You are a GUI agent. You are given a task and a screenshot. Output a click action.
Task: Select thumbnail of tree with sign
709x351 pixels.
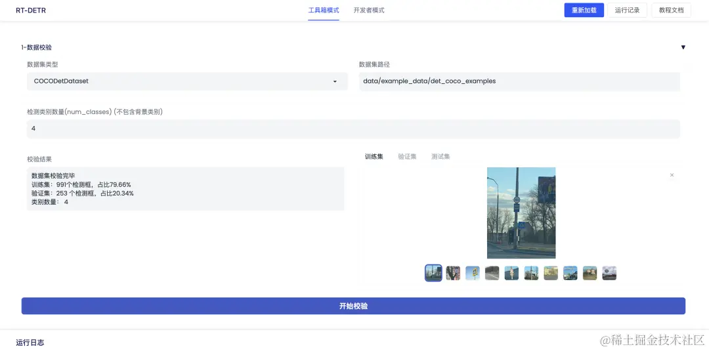pos(453,273)
